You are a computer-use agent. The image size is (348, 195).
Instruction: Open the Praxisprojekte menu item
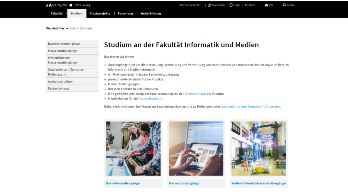pyautogui.click(x=100, y=14)
